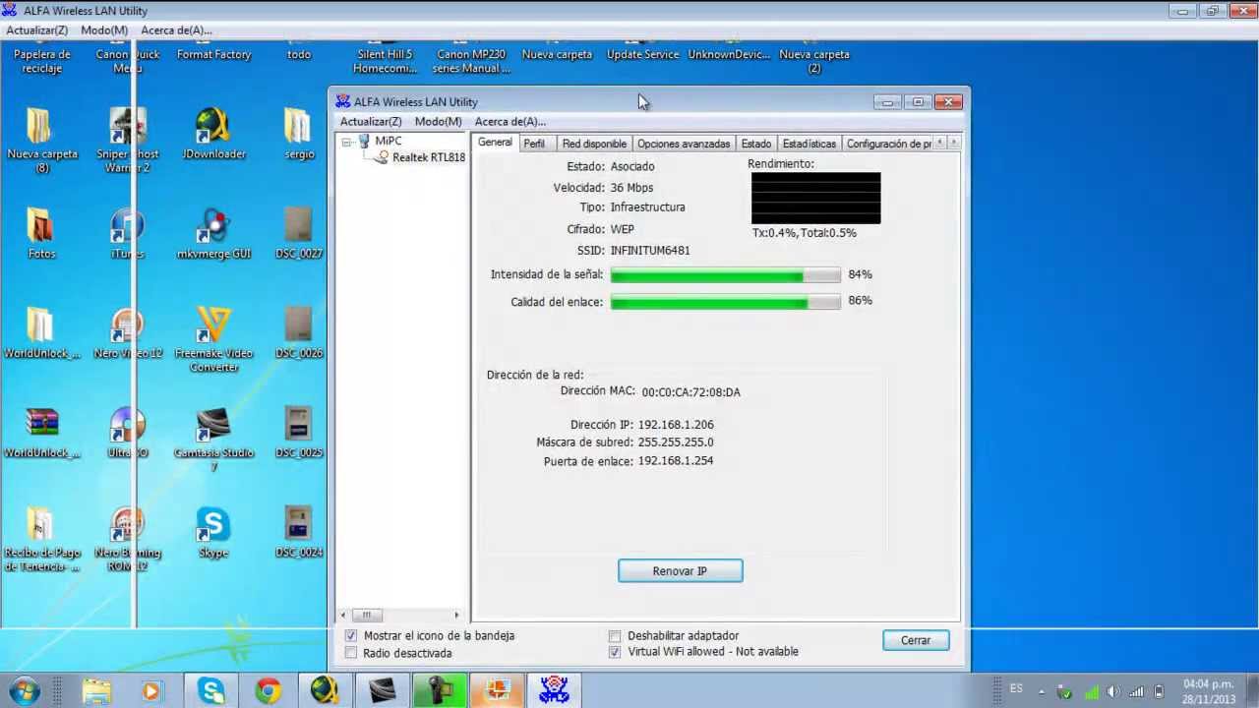1259x708 pixels.
Task: Open Actualizar(Z) in the top menu bar
Action: tap(37, 30)
